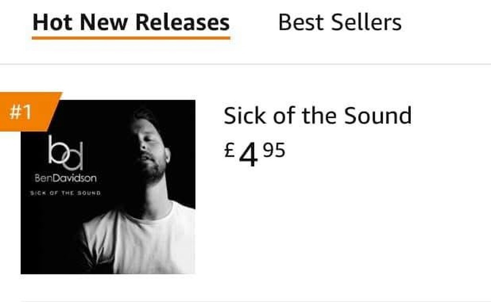491x302 pixels.
Task: Click the orange underline beneath Hot New Releases
Action: [x=131, y=38]
